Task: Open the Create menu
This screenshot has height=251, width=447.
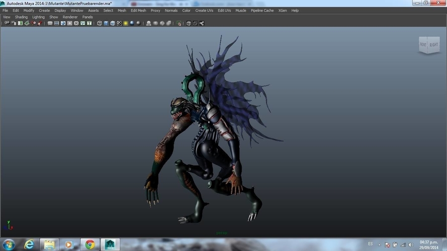Action: pos(44,11)
